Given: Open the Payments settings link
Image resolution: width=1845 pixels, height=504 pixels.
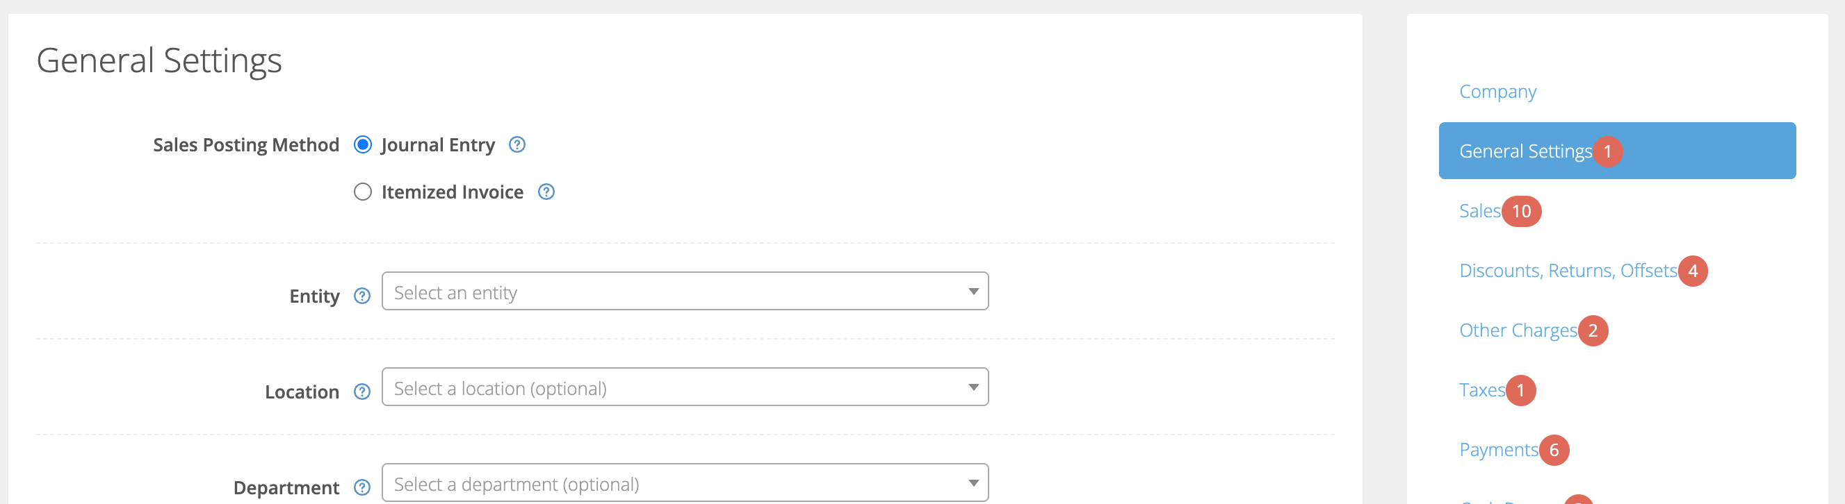Looking at the screenshot, I should click(x=1498, y=451).
